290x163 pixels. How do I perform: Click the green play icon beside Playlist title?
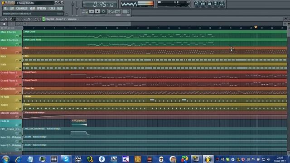43,19
